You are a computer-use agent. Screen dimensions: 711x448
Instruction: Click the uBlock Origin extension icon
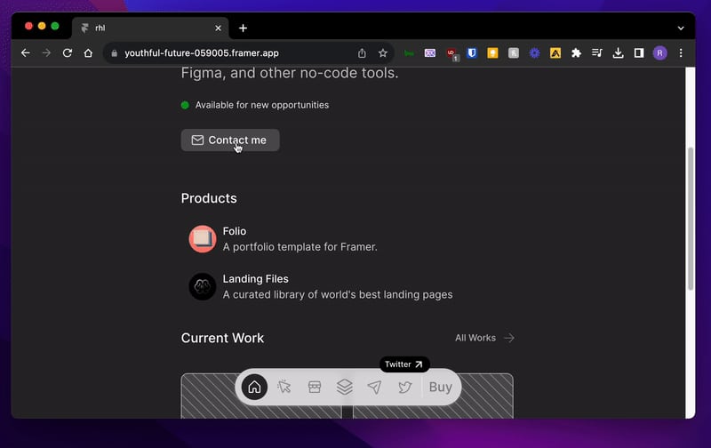point(451,54)
